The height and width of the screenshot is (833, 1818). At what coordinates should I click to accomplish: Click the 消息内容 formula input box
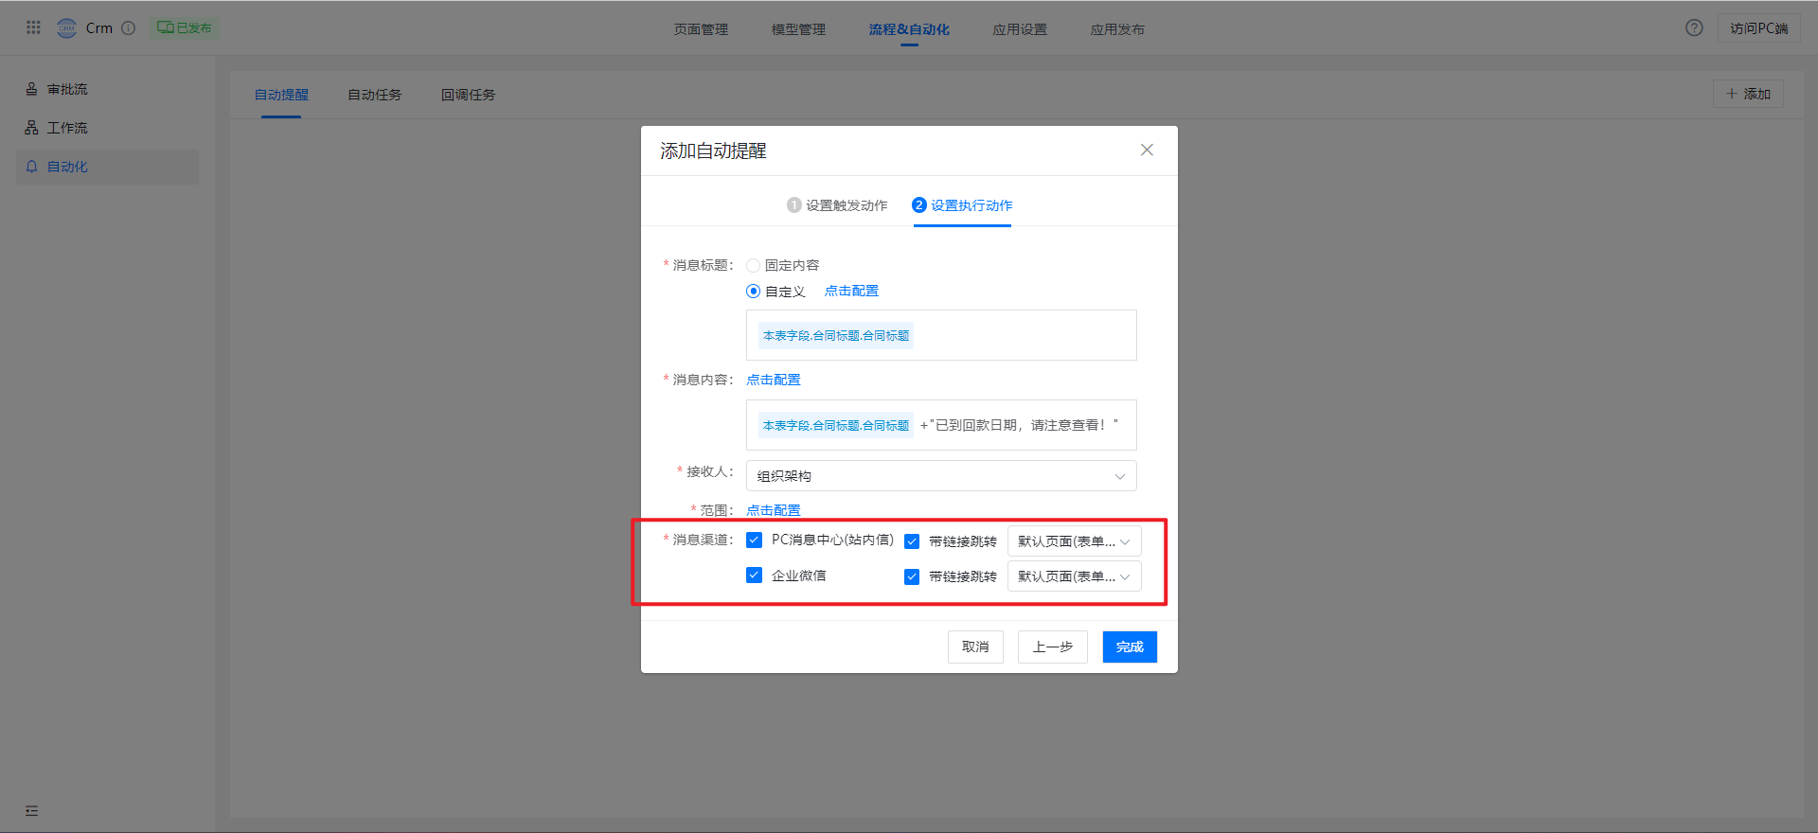tap(941, 425)
